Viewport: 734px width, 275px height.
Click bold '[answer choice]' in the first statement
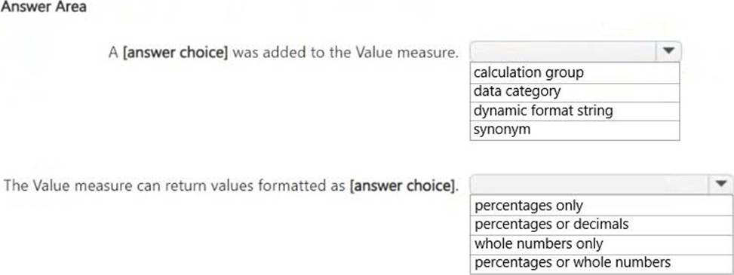click(x=175, y=53)
